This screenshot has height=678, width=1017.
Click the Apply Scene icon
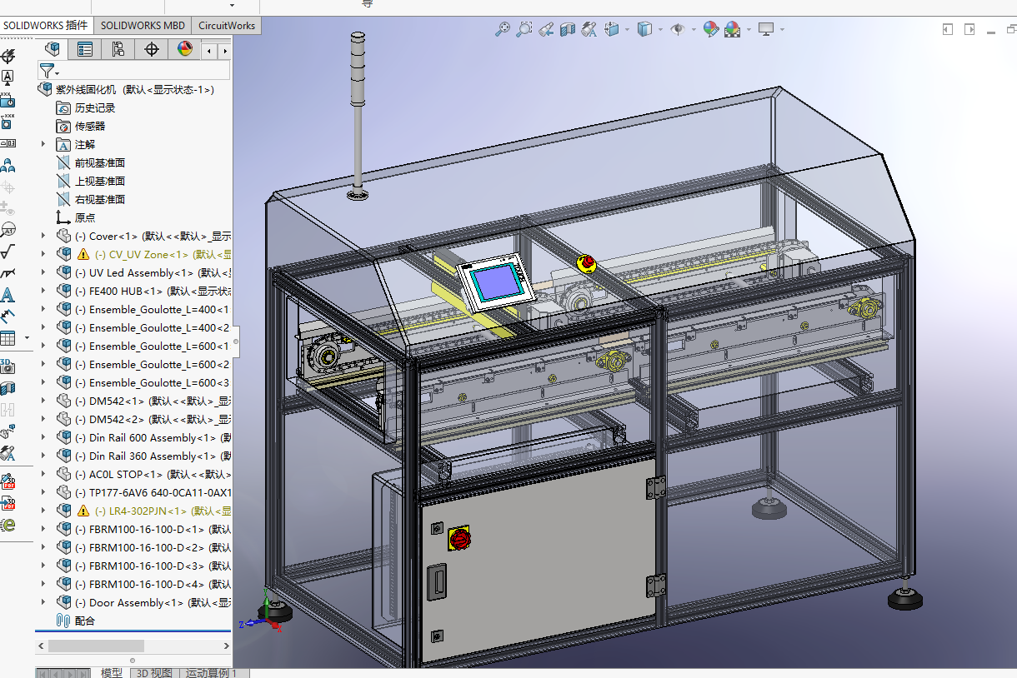point(733,29)
